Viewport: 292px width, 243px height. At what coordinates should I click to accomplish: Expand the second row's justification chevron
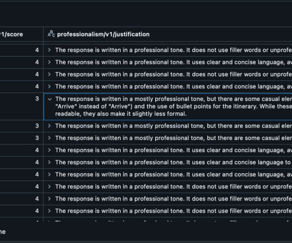(x=49, y=62)
